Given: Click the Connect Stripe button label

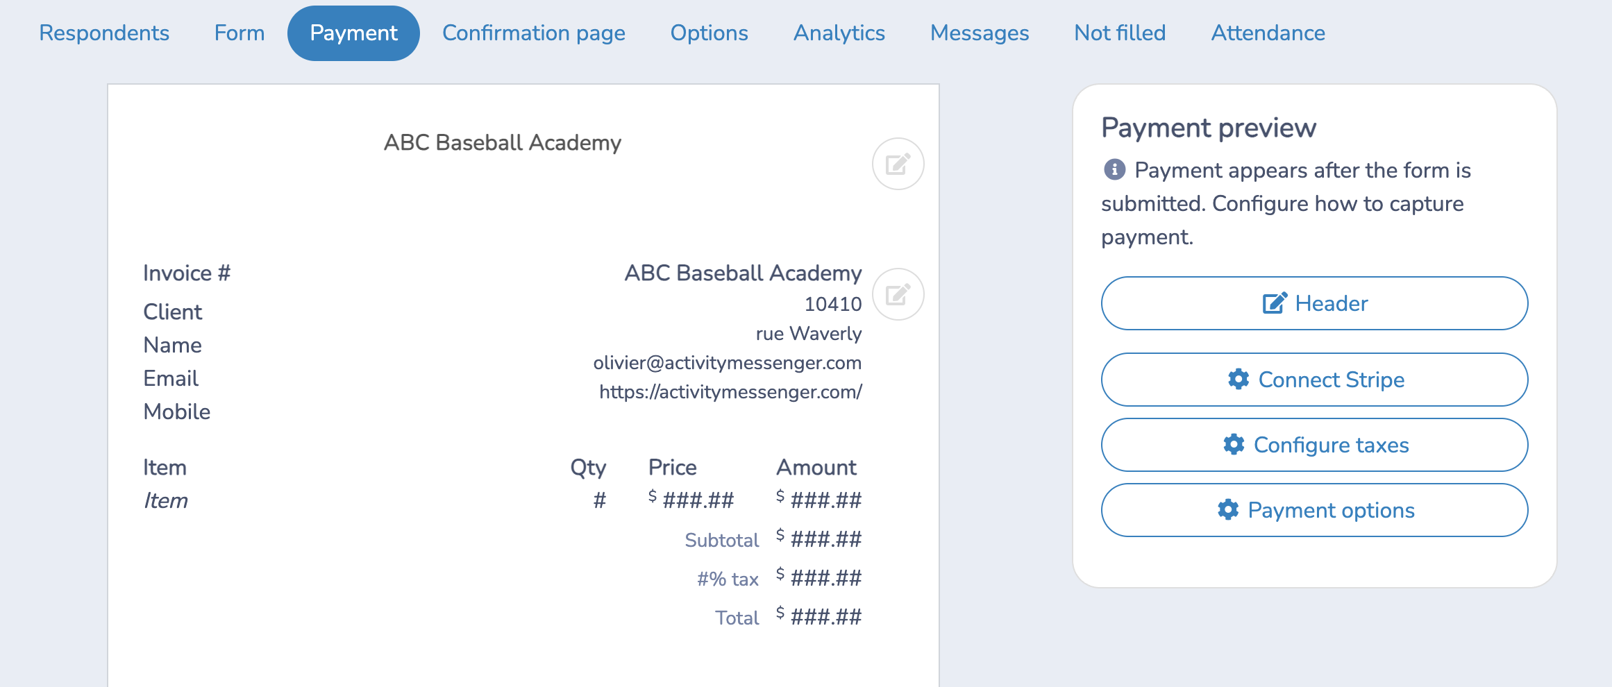Looking at the screenshot, I should point(1331,380).
